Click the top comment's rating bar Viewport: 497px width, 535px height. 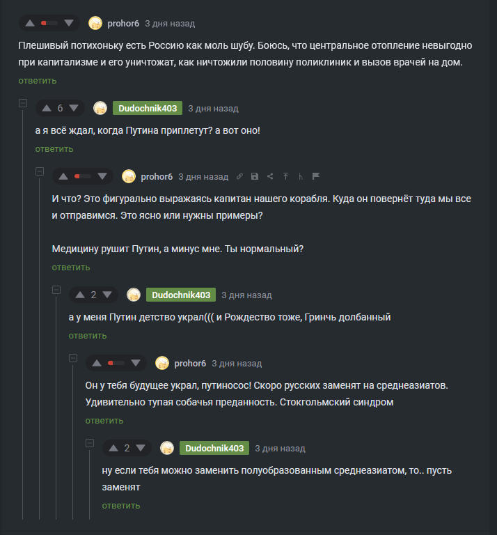click(x=49, y=23)
